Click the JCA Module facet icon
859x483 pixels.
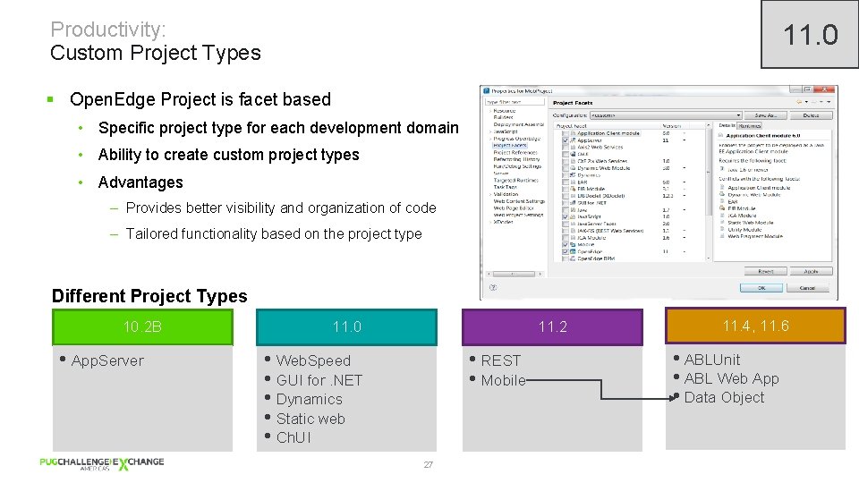point(573,238)
